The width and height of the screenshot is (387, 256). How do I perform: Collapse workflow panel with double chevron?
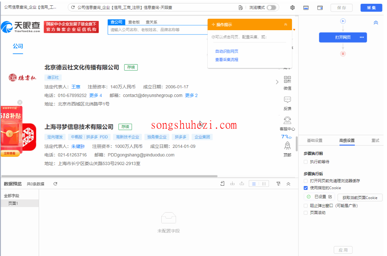(376, 23)
